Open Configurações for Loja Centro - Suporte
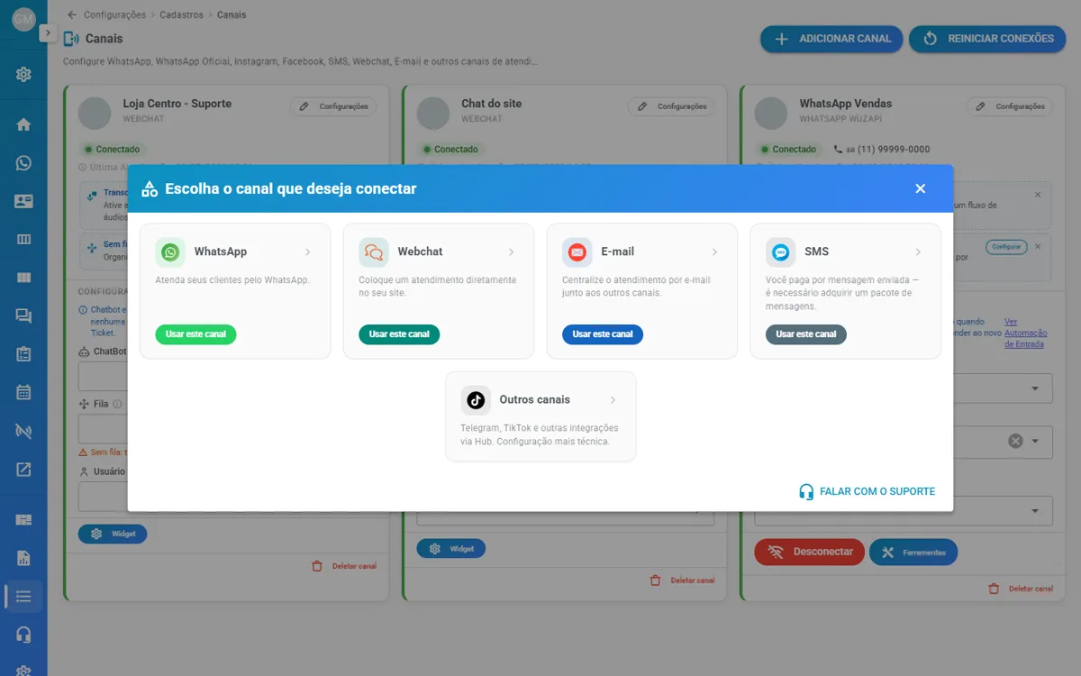This screenshot has width=1081, height=676. (333, 106)
